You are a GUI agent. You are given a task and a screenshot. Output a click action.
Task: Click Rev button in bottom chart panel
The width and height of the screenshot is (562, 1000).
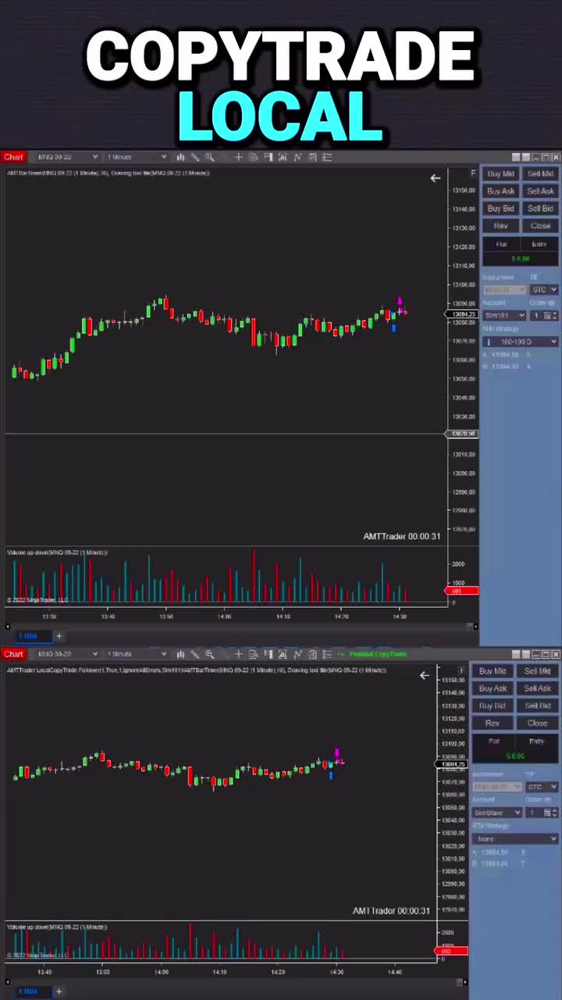(x=493, y=723)
